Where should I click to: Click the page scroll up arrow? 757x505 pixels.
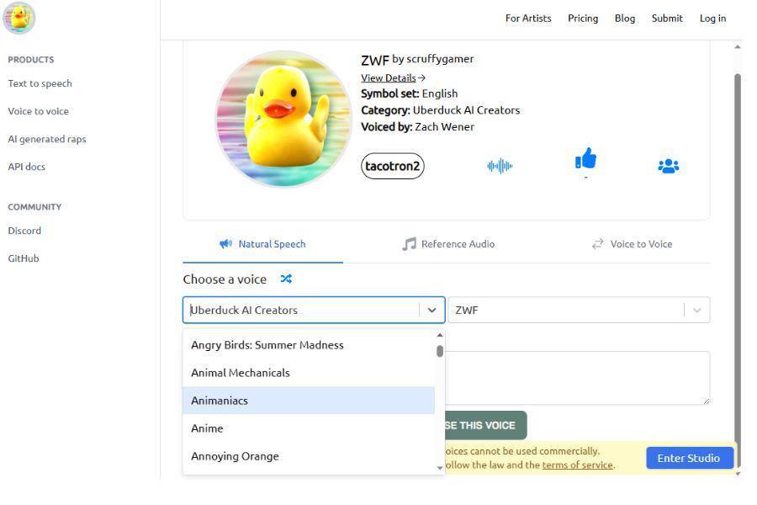tap(737, 47)
